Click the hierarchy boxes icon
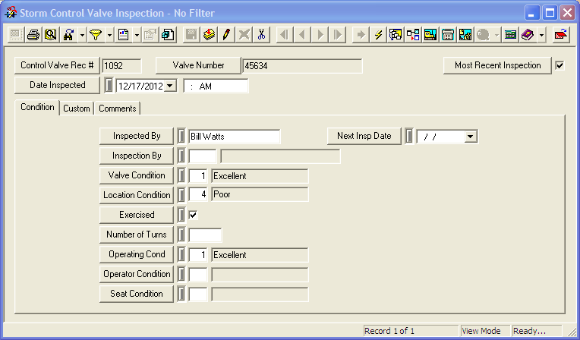580x340 pixels. click(x=413, y=35)
